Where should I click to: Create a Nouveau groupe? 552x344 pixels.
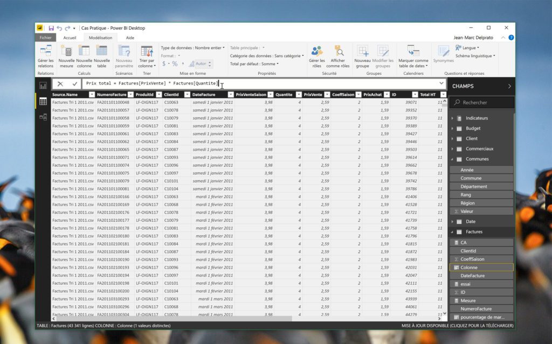click(362, 56)
